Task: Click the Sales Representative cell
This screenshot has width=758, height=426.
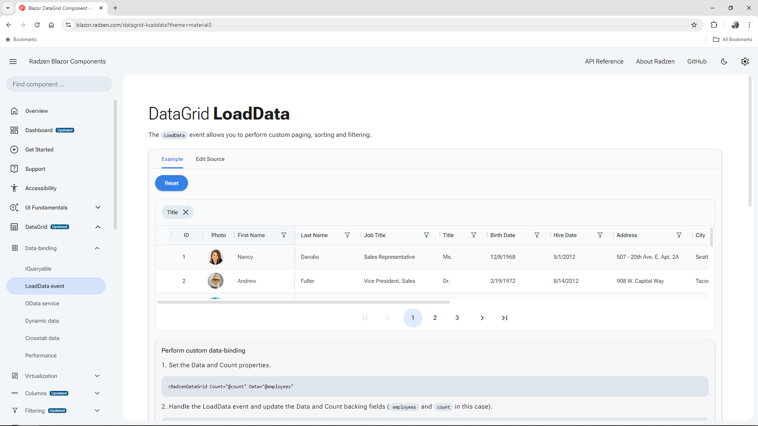Action: [x=389, y=257]
